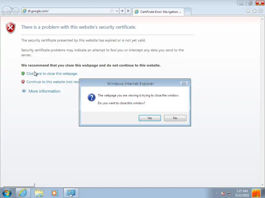Show hidden tray icons arrow
The height and width of the screenshot is (198, 265).
tap(216, 193)
